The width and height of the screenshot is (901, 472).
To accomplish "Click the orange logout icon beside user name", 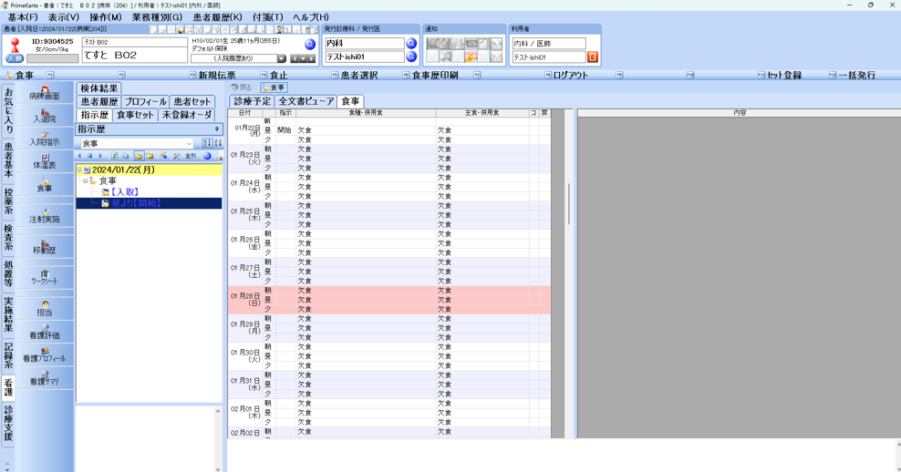I will (x=593, y=56).
